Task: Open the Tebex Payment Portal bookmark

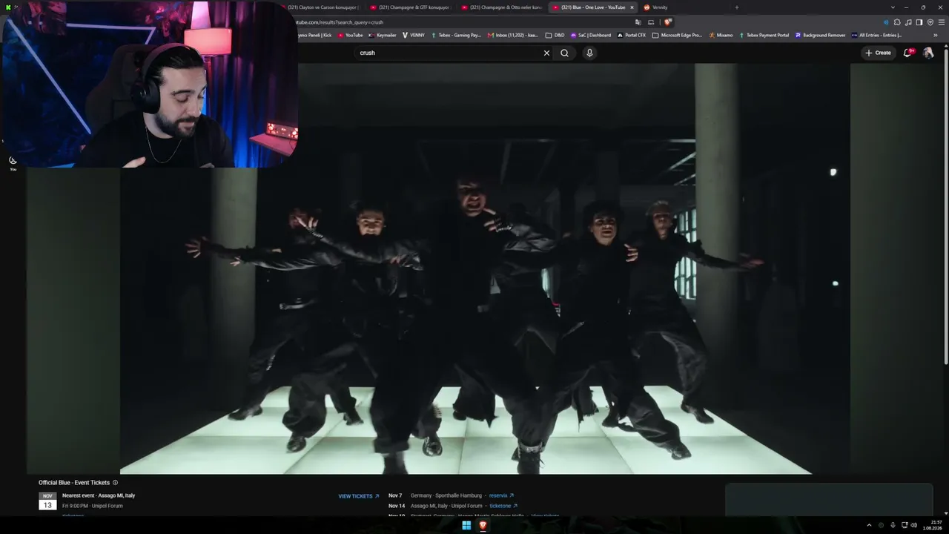Action: point(764,35)
